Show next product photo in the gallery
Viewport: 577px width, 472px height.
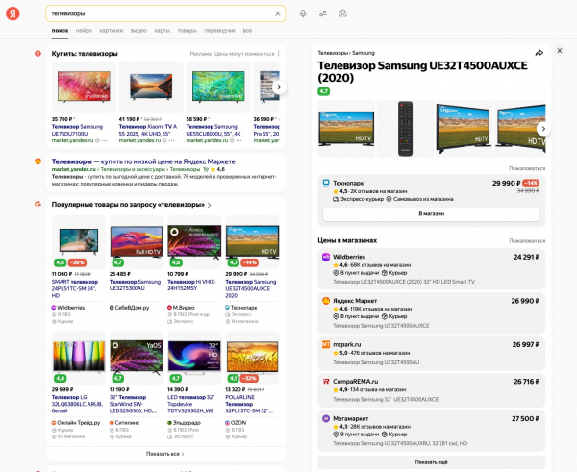click(x=542, y=128)
